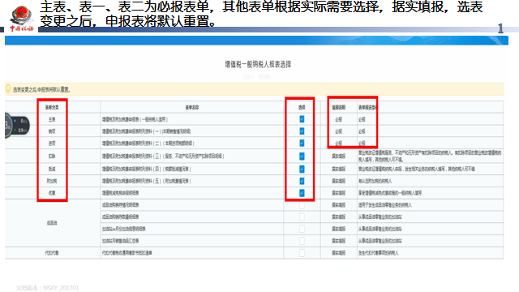Image resolution: width=519 pixels, height=292 pixels.
Task: Click the 表单名称 column header
Action: 192,107
